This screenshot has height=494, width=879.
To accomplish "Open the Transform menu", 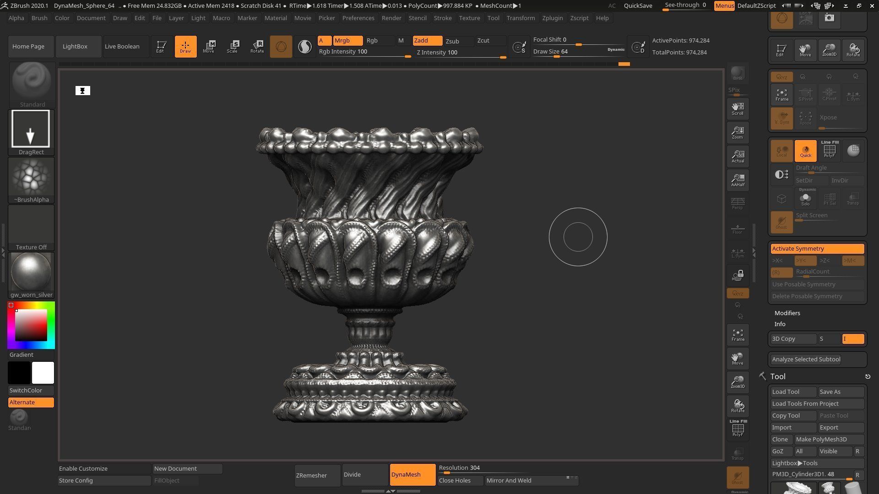I will (521, 18).
